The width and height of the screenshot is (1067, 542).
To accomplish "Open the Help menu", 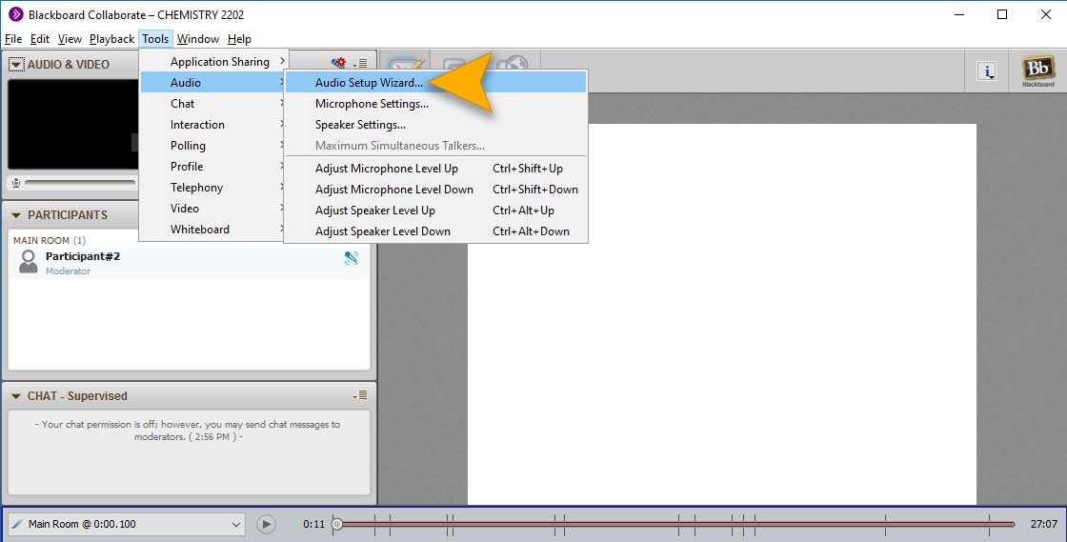I will click(239, 39).
